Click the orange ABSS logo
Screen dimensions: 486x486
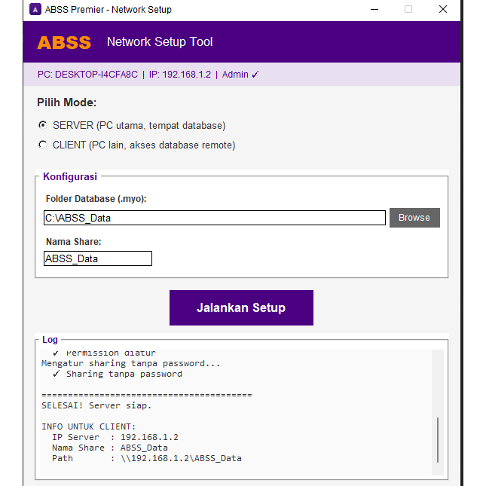(64, 42)
